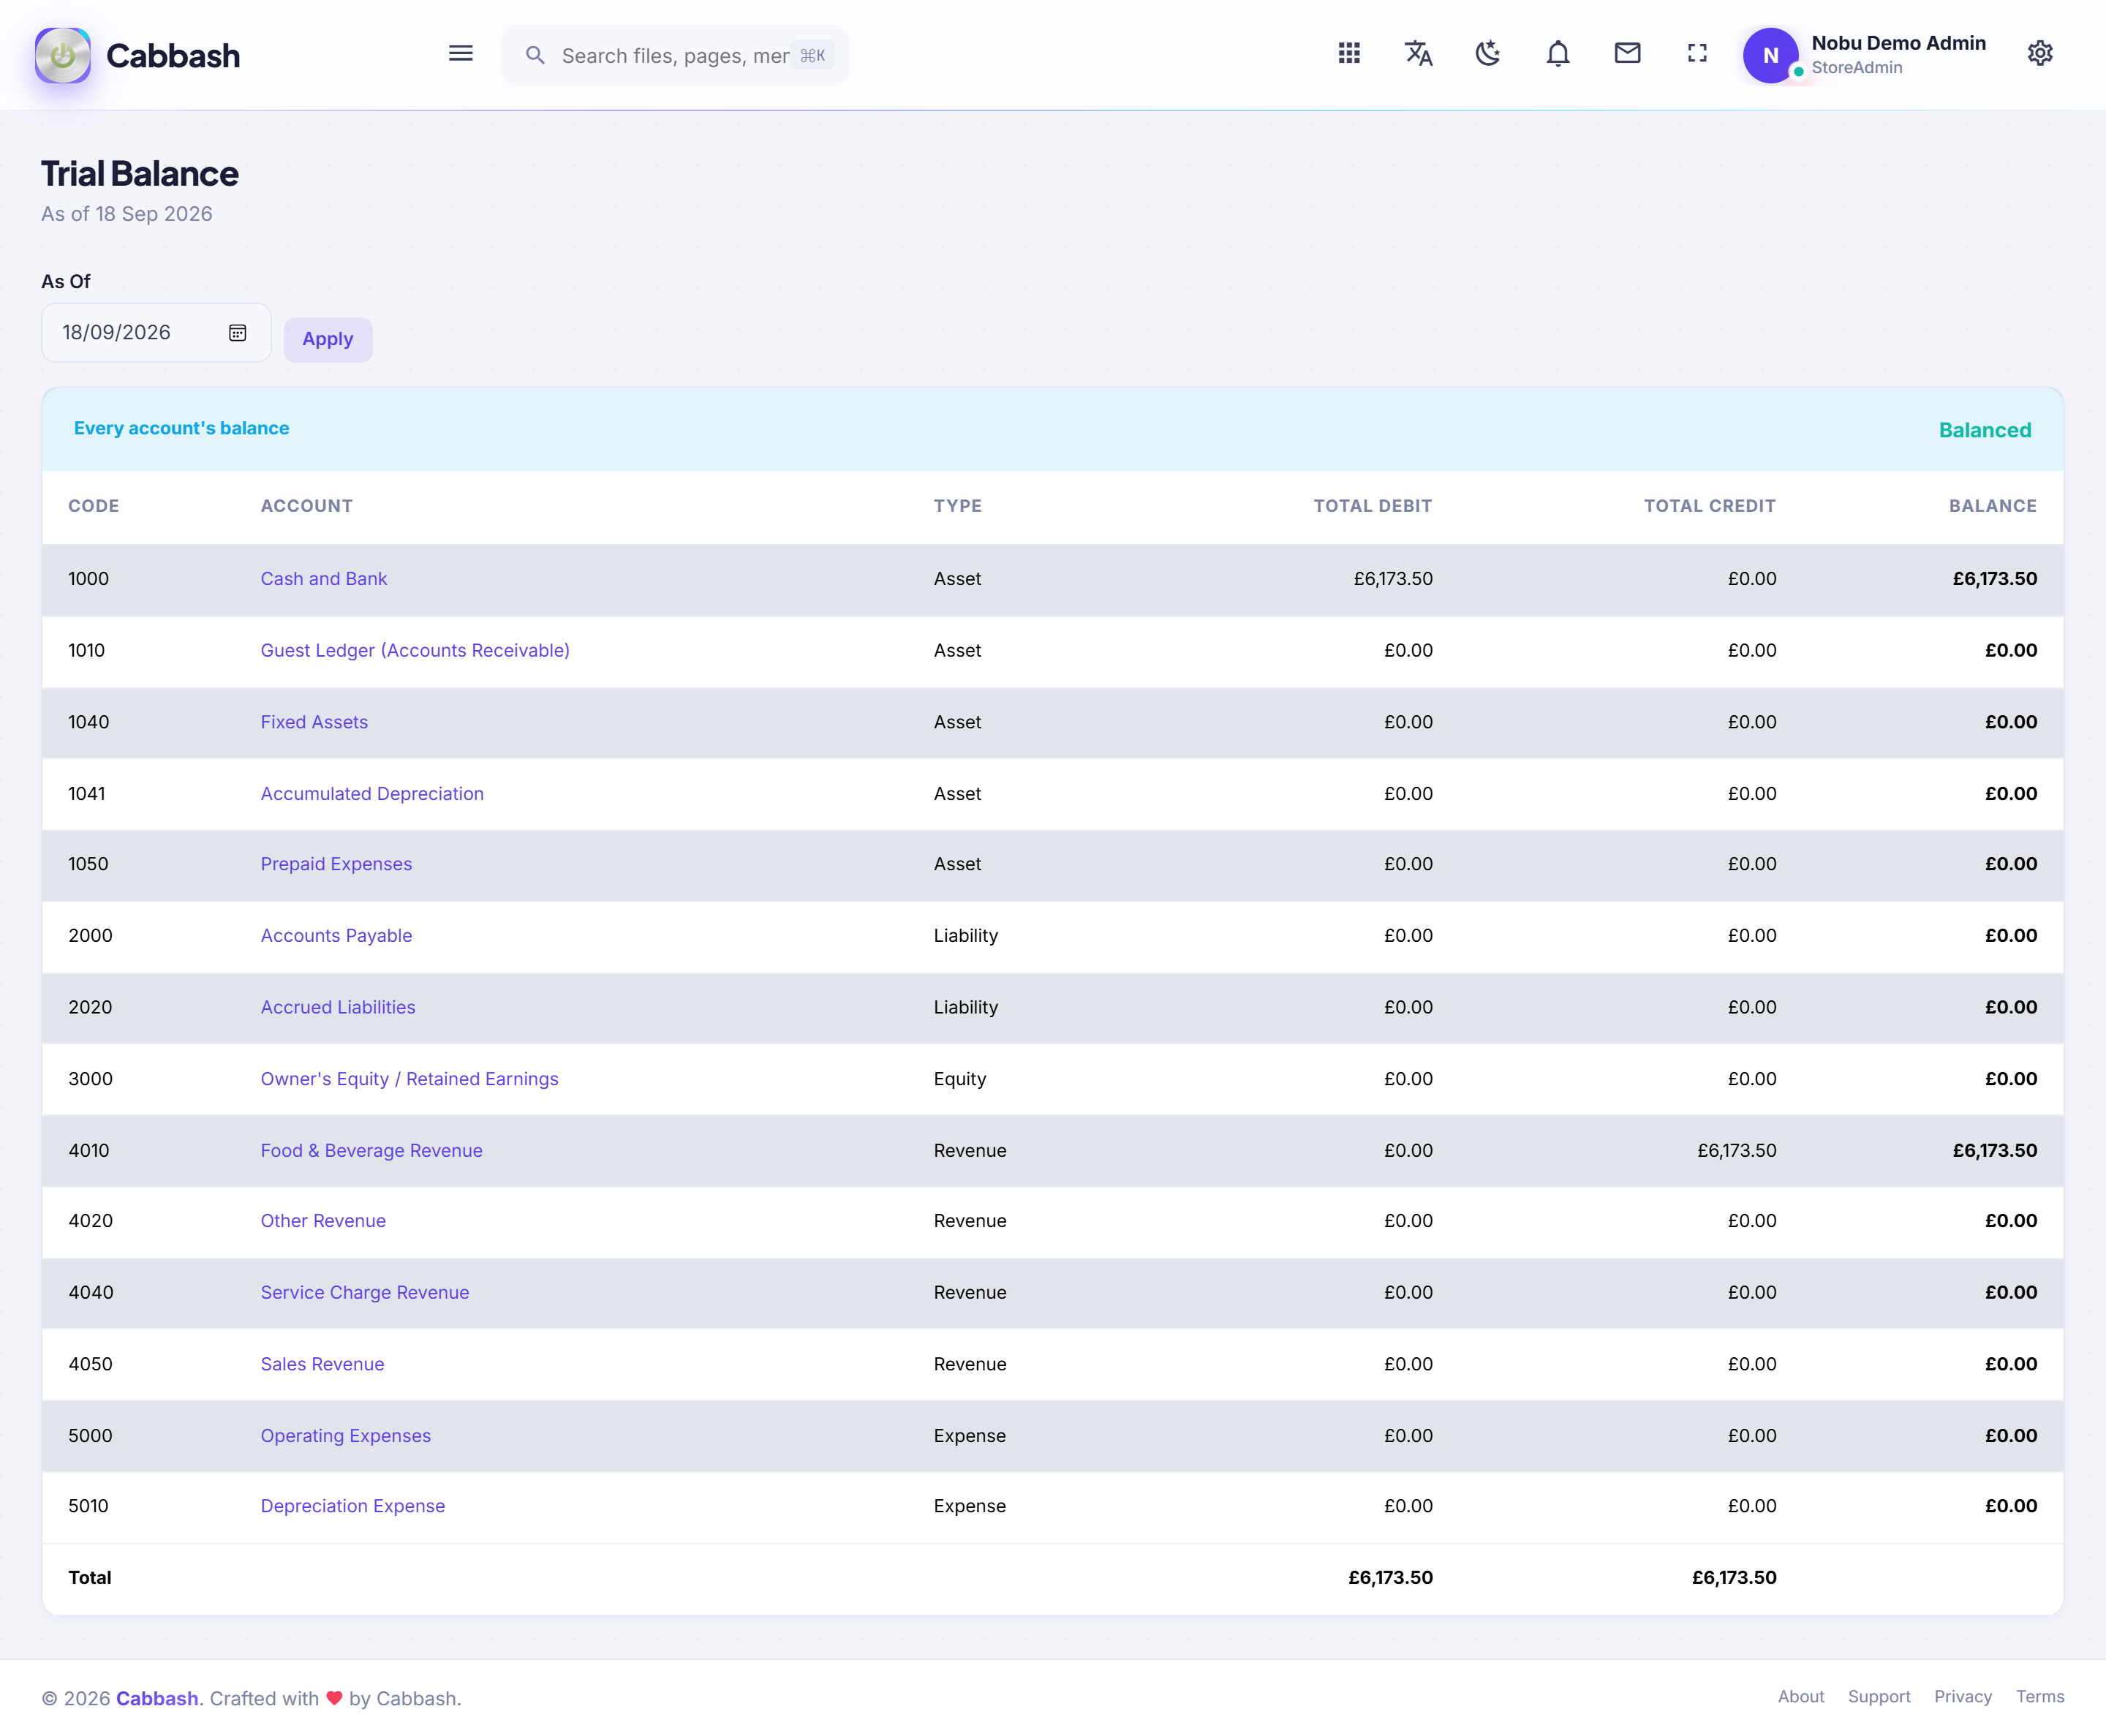Screen dimensions: 2106x1736
Task: Open the mail inbox icon
Action: pos(1627,53)
